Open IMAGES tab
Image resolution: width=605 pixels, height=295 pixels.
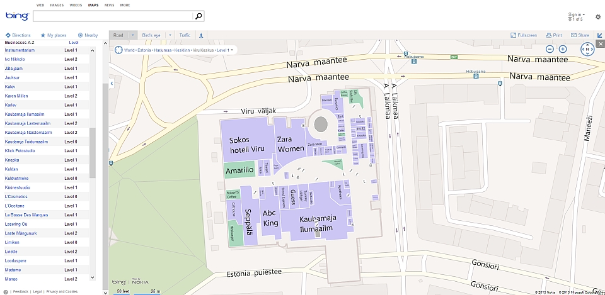[x=57, y=5]
